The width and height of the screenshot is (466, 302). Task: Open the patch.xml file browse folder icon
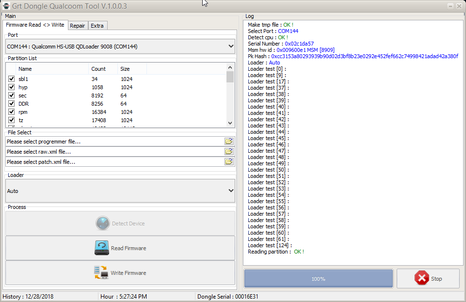[229, 161]
